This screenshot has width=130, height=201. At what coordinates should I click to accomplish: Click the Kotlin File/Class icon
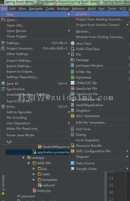point(72,49)
